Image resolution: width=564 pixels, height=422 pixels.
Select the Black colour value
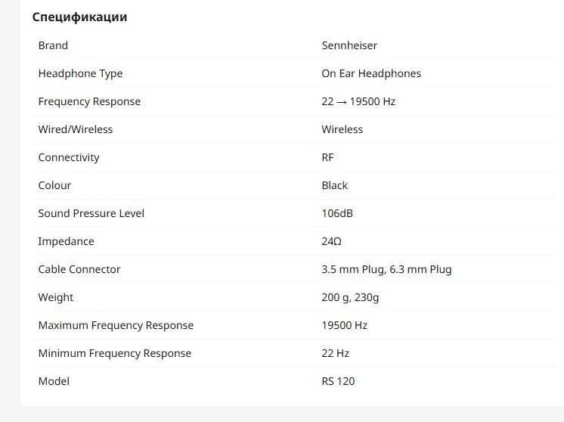334,185
